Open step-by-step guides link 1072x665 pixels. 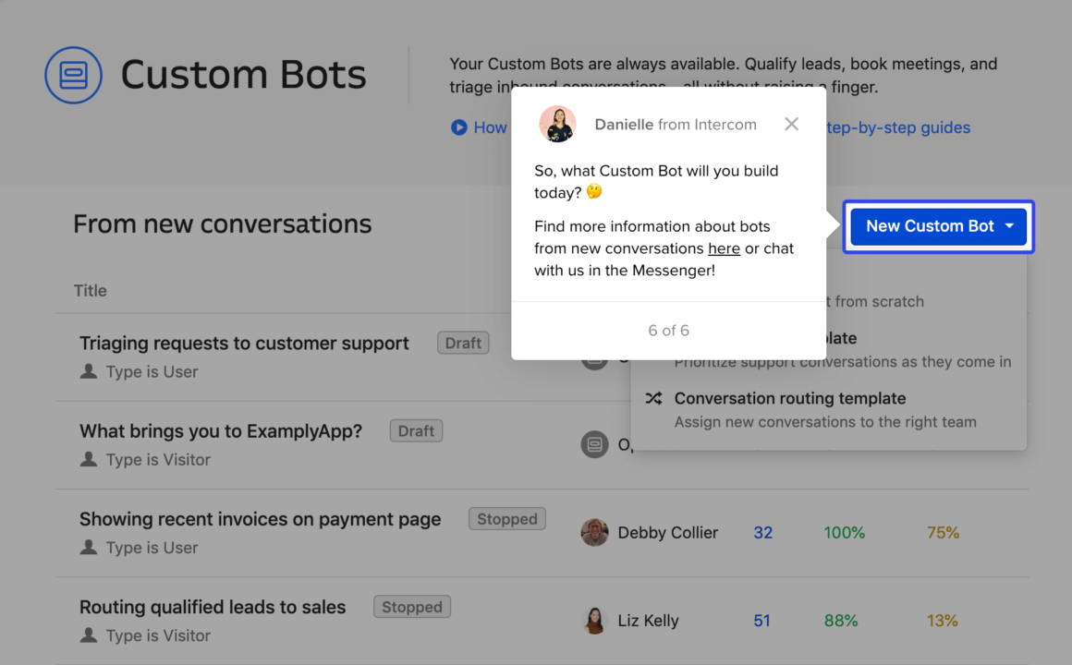tap(897, 127)
